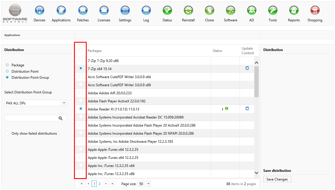Click the Patches toolbar icon

click(83, 11)
